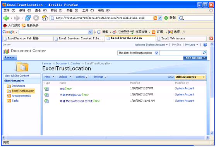The height and width of the screenshot is (147, 216).
Task: Open the 外部文件sqlserver document
Action: pyautogui.click(x=71, y=95)
